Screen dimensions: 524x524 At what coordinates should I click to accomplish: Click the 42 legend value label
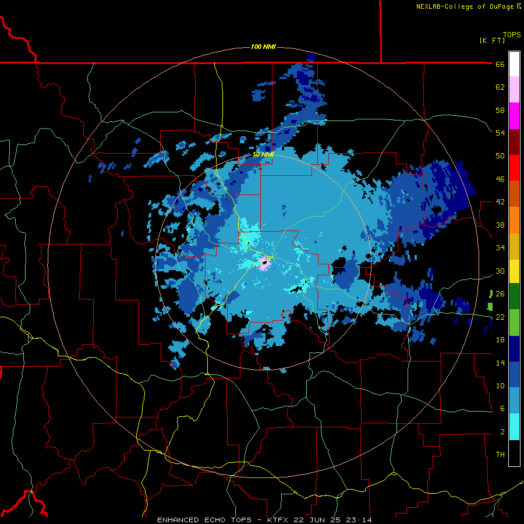click(500, 202)
